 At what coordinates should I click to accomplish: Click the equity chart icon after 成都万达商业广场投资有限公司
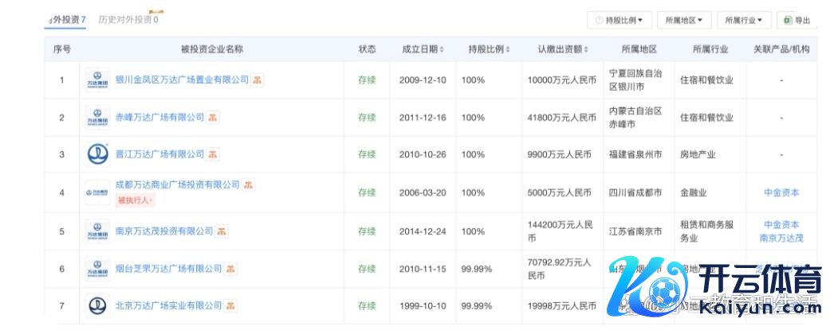[x=250, y=184]
